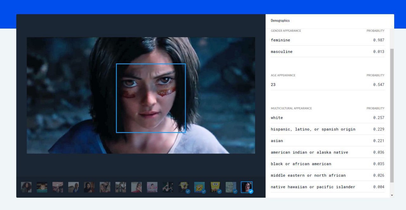The width and height of the screenshot is (406, 210).
Task: Click the 'AGE APPEARANCE' section label
Action: point(283,75)
